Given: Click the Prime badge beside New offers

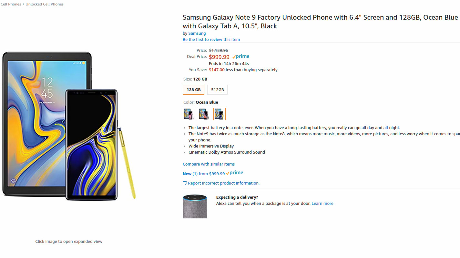Looking at the screenshot, I should tap(235, 173).
